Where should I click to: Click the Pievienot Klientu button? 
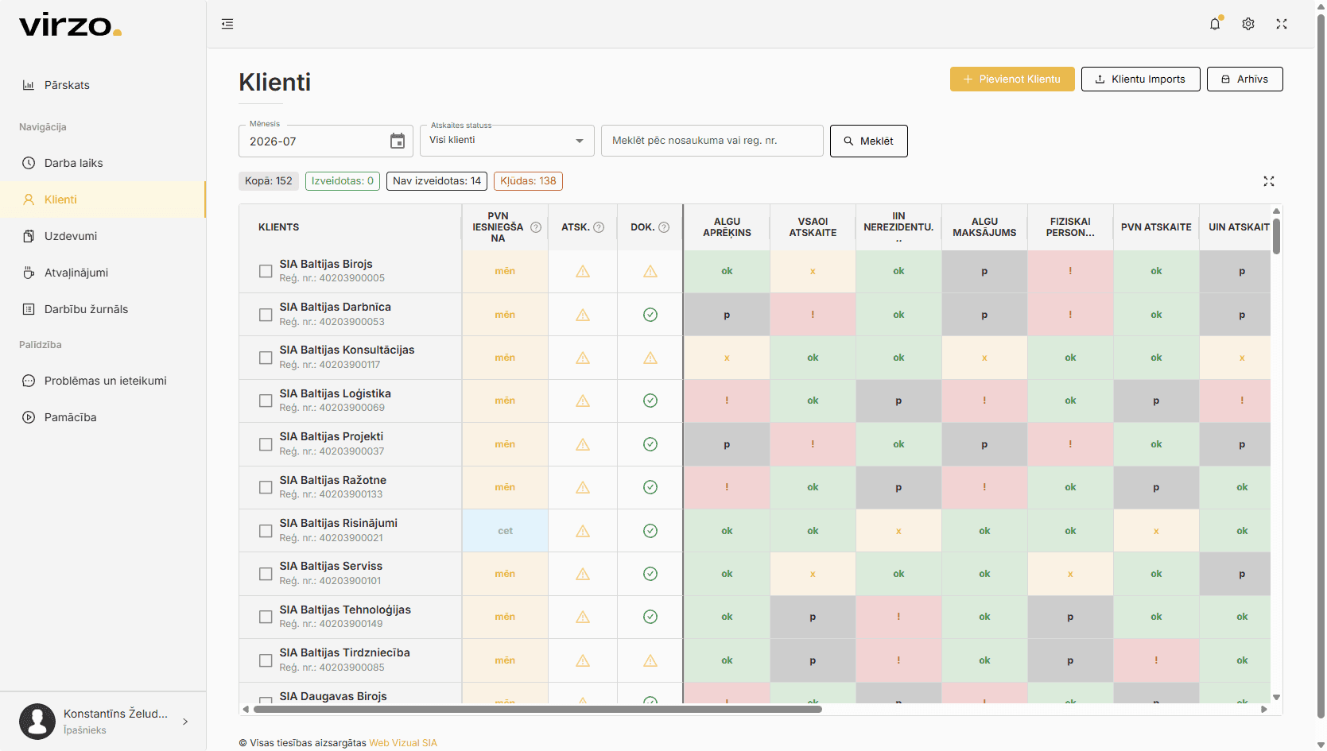(1012, 79)
